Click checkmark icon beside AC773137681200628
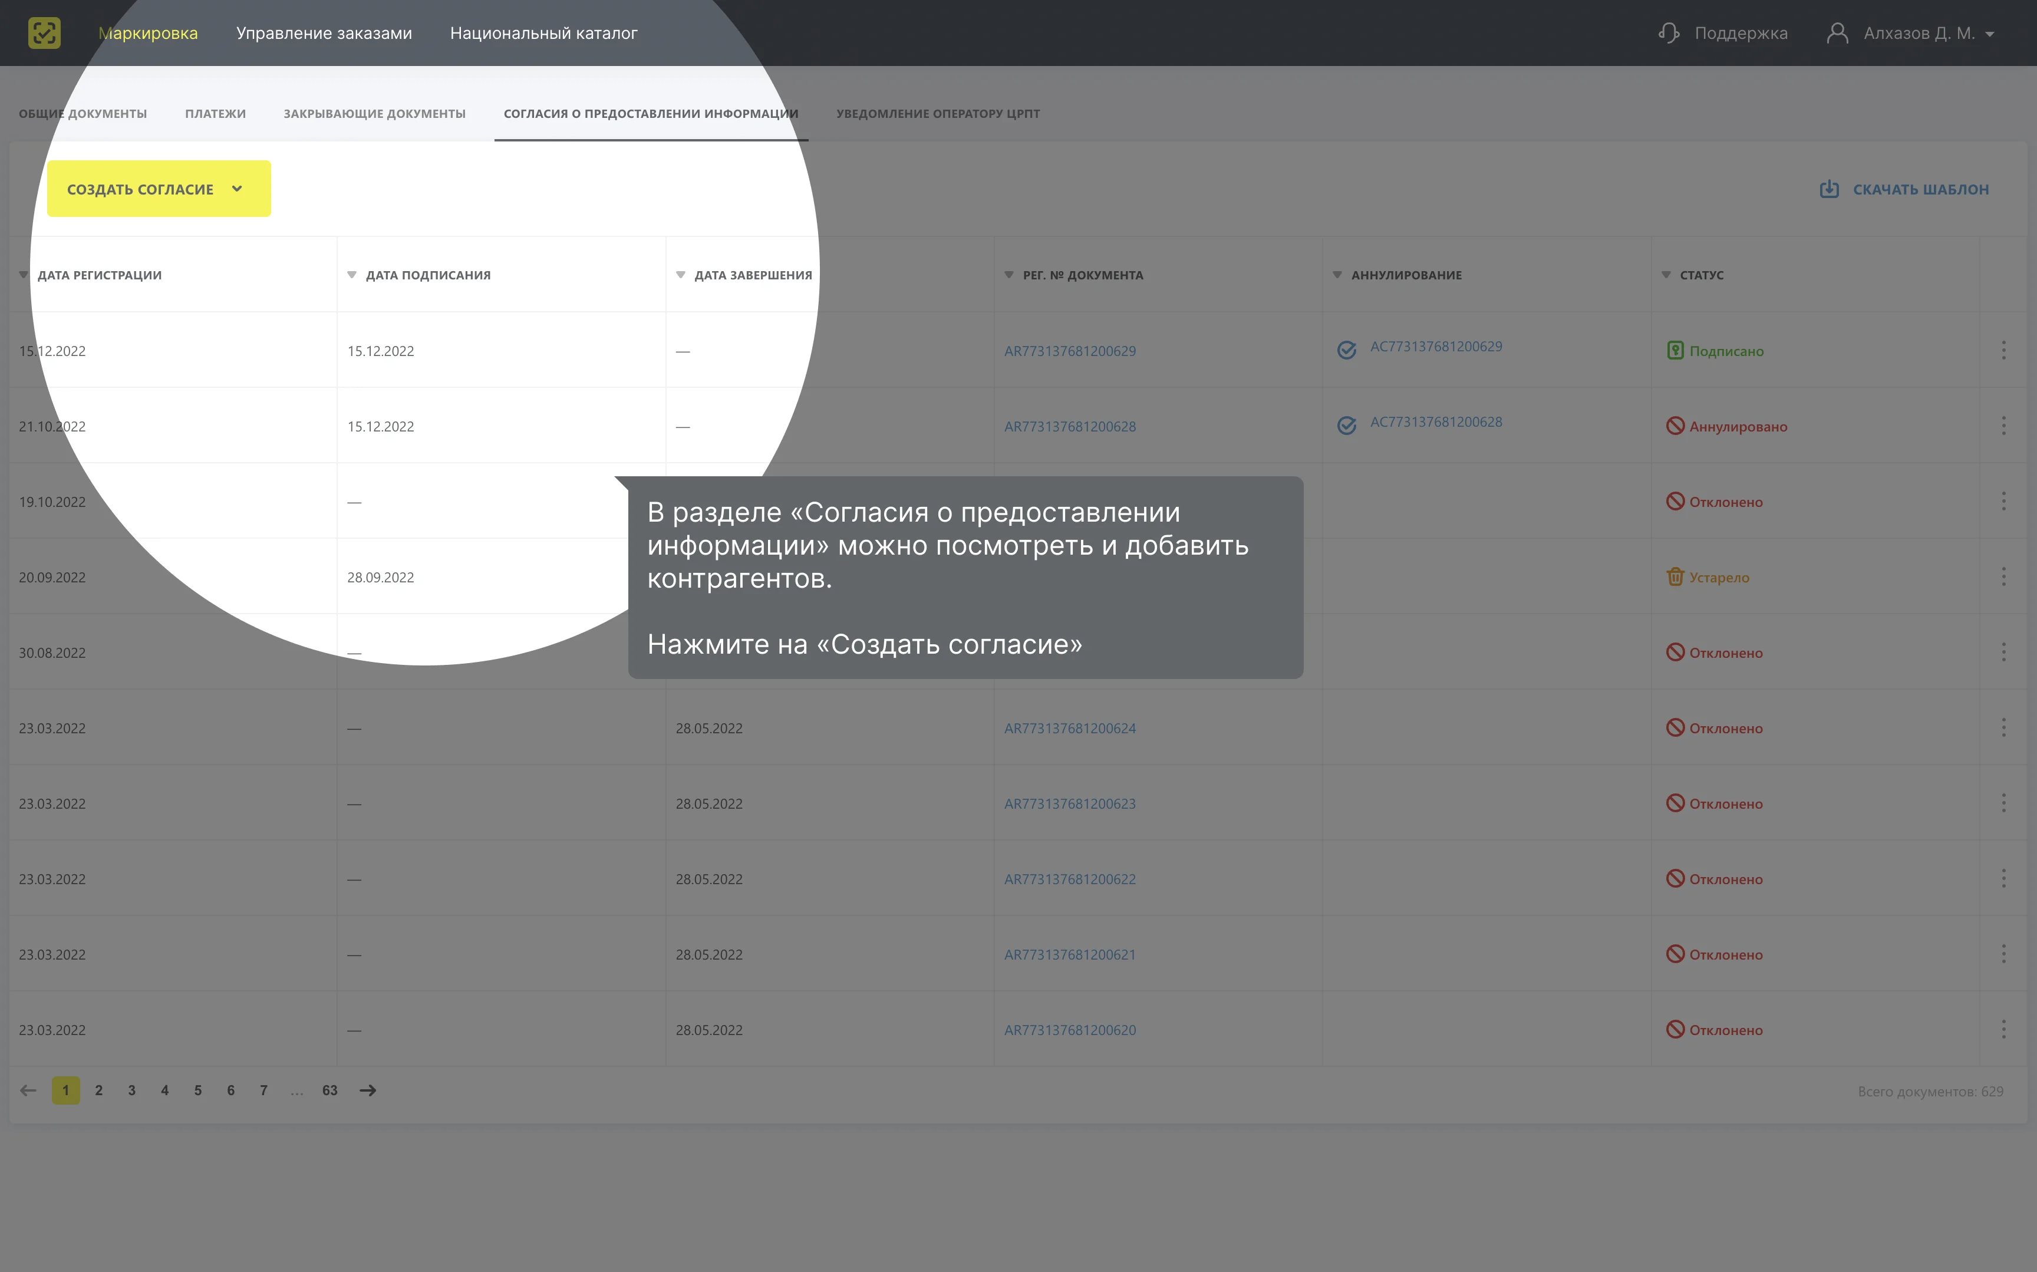The width and height of the screenshot is (2037, 1272). tap(1346, 426)
